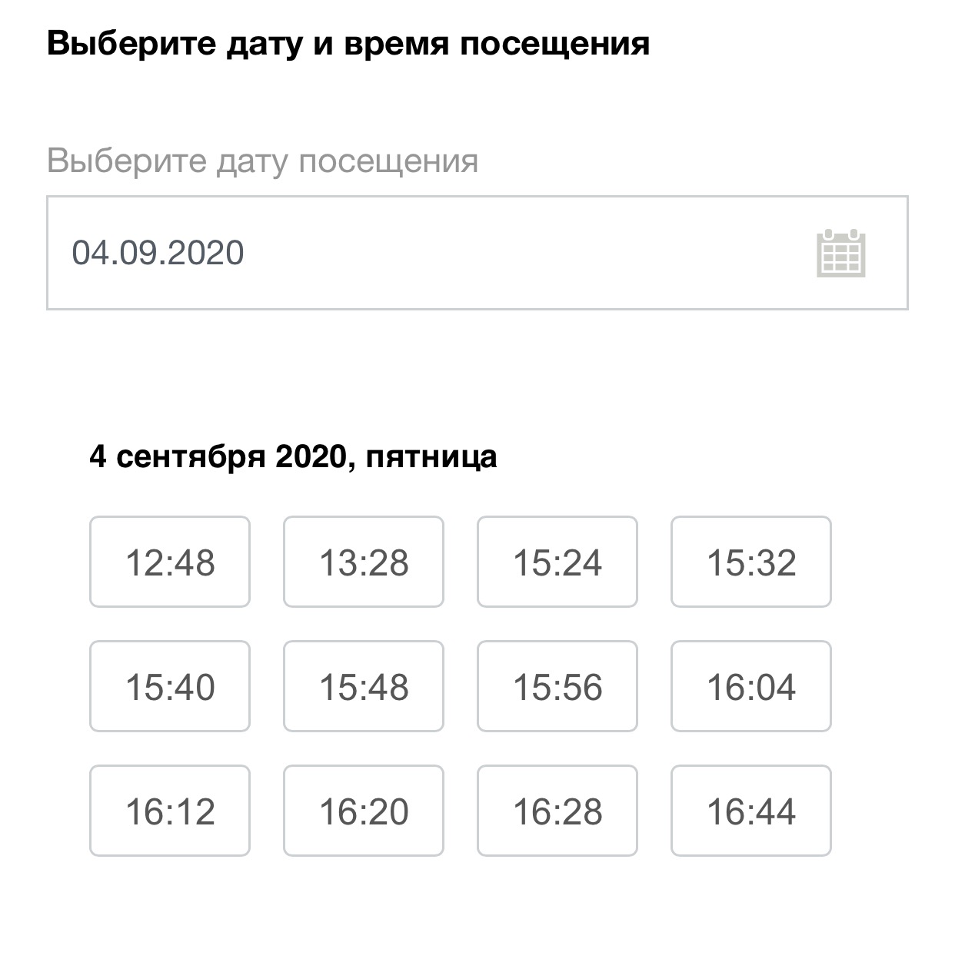Viewport: 955px width, 962px height.
Task: Pick the 16:28 time slot
Action: pos(557,811)
